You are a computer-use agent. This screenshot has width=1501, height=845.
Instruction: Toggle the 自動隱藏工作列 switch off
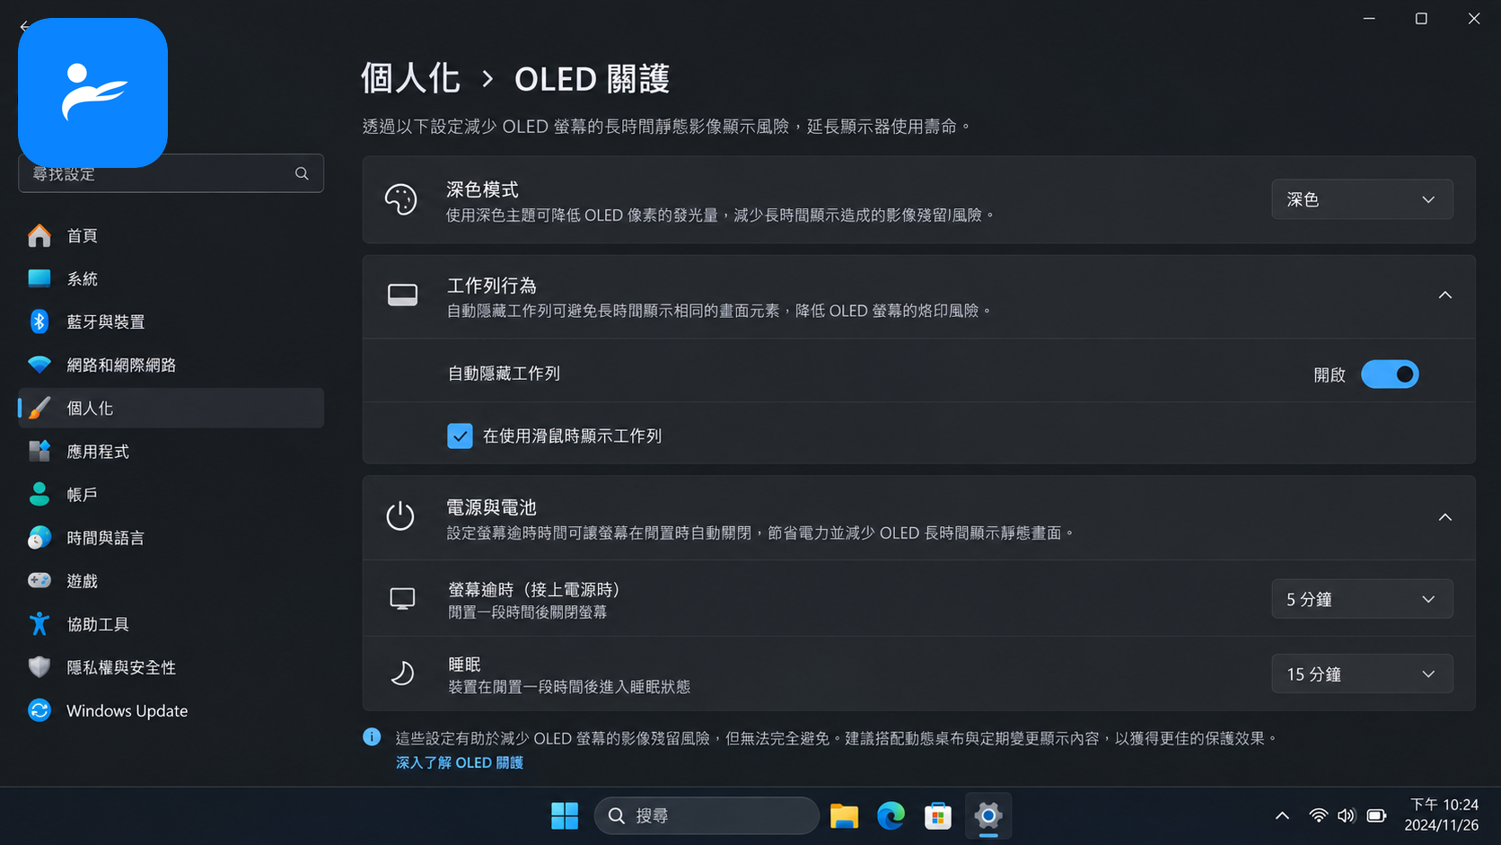(x=1390, y=374)
